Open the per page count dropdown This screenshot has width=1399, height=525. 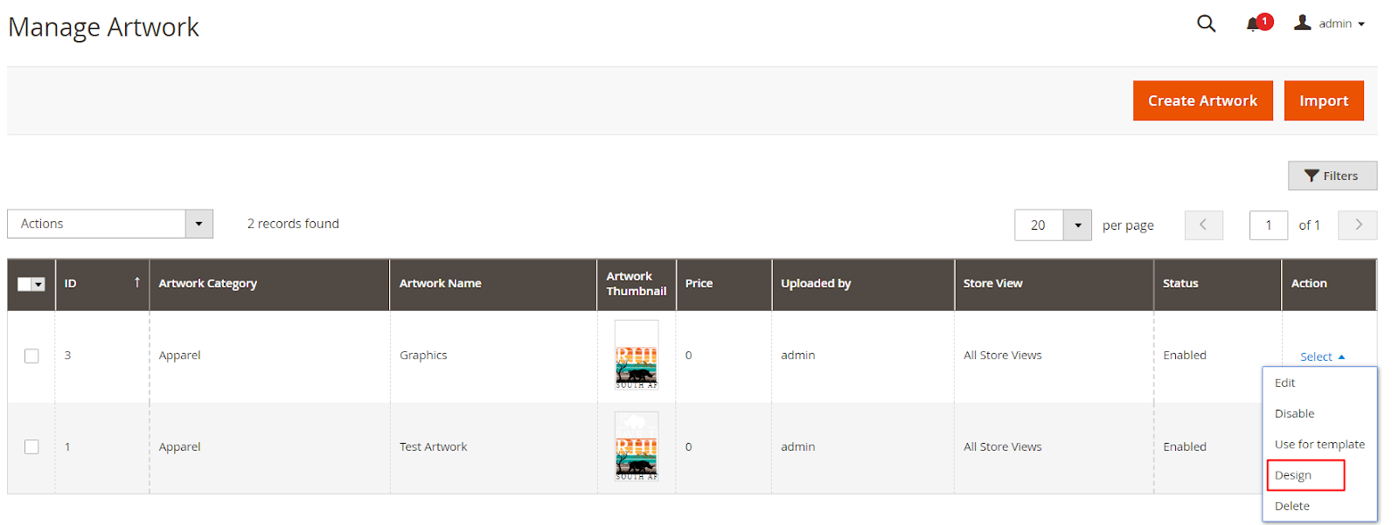(1077, 225)
